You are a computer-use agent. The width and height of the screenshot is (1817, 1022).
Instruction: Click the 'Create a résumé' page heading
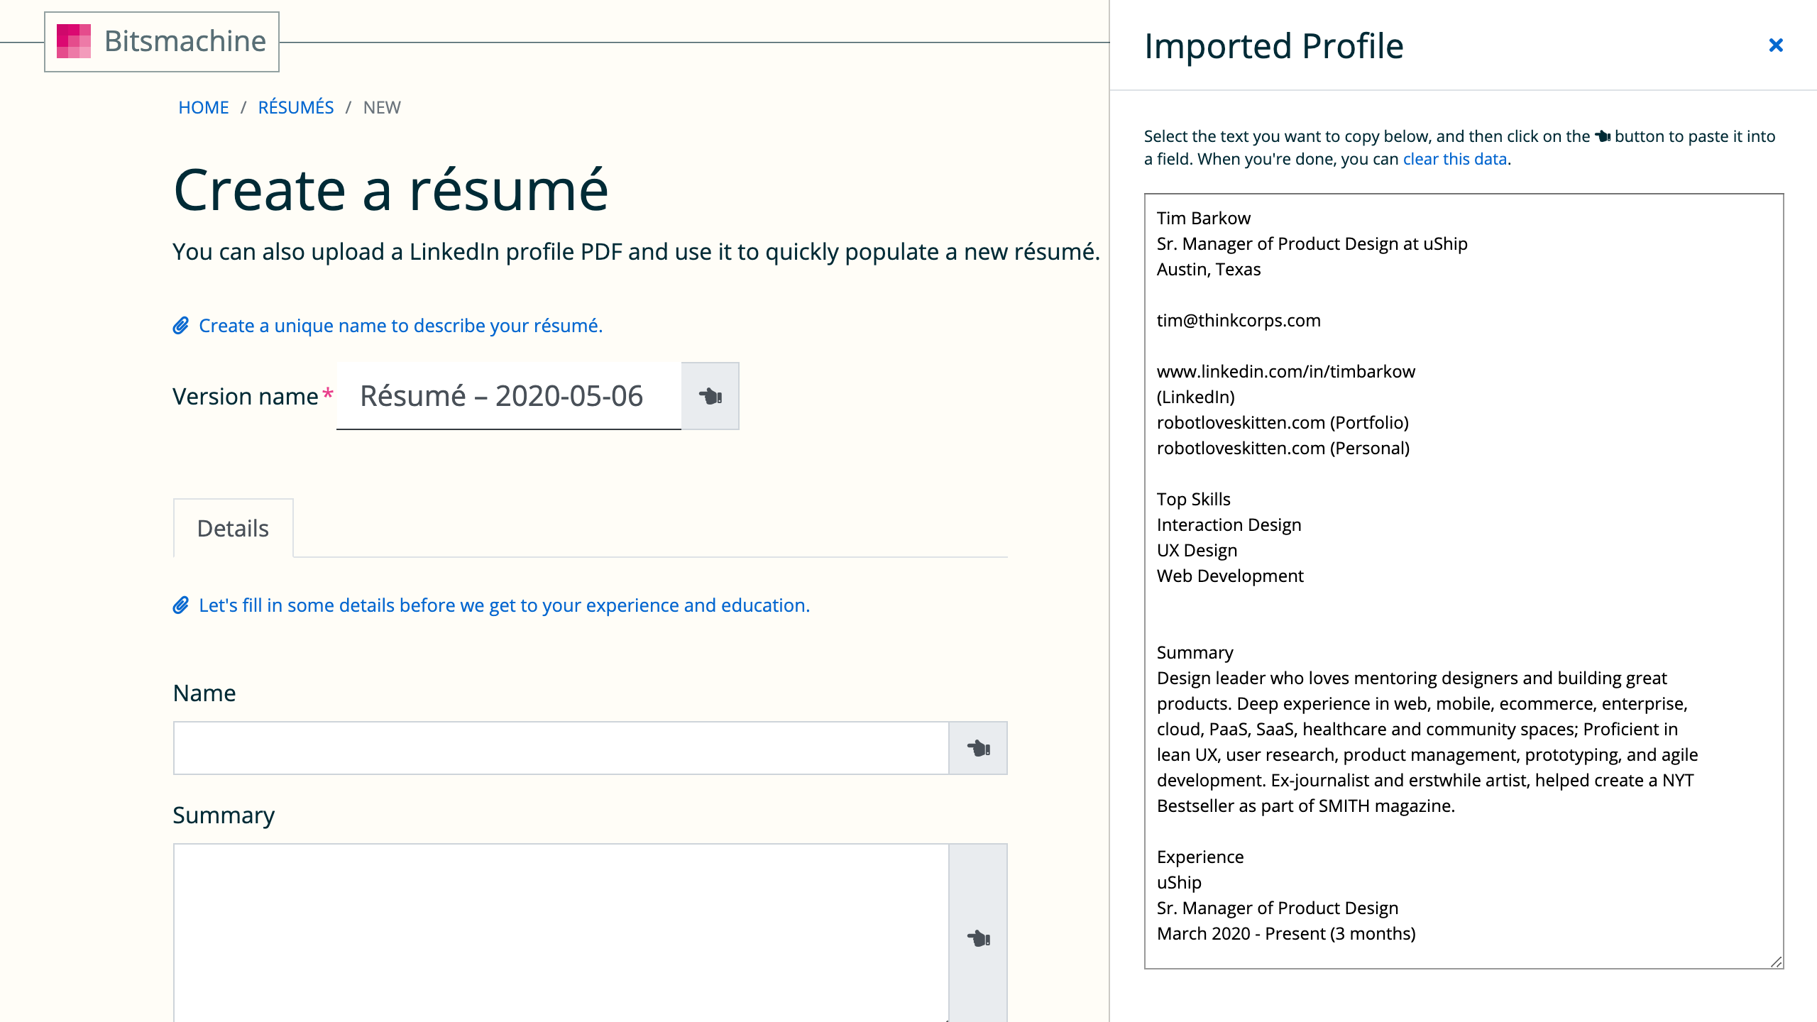pos(391,189)
